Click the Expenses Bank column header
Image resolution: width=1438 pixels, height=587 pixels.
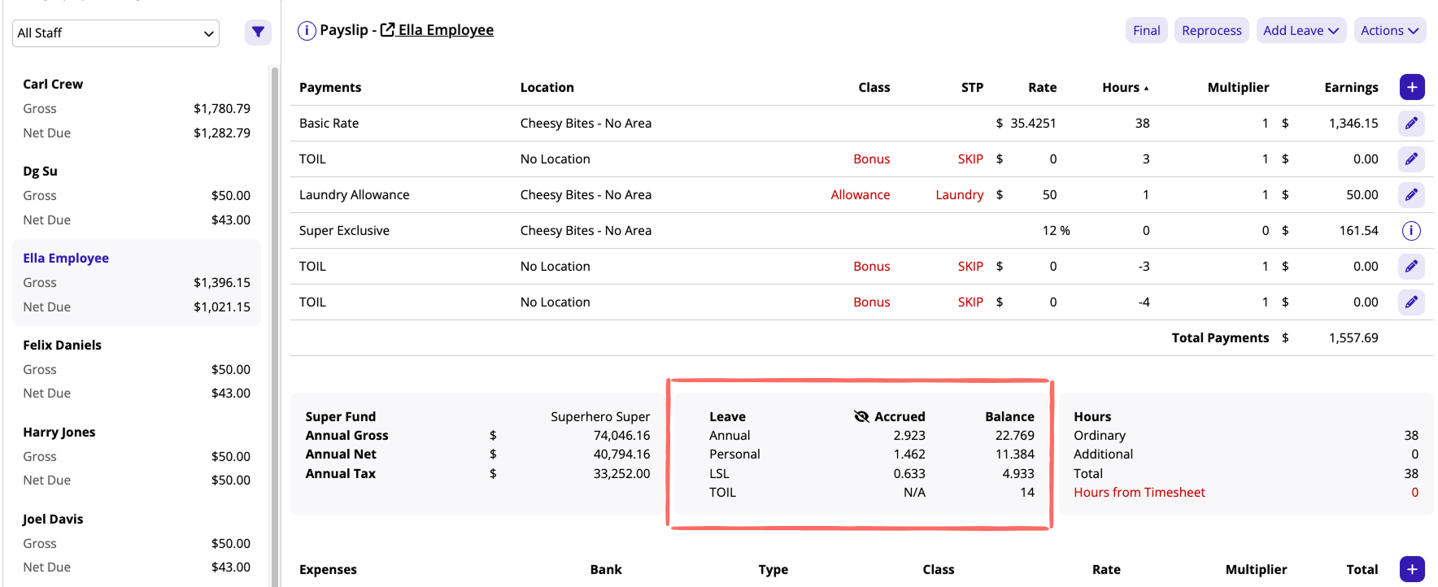pos(606,569)
